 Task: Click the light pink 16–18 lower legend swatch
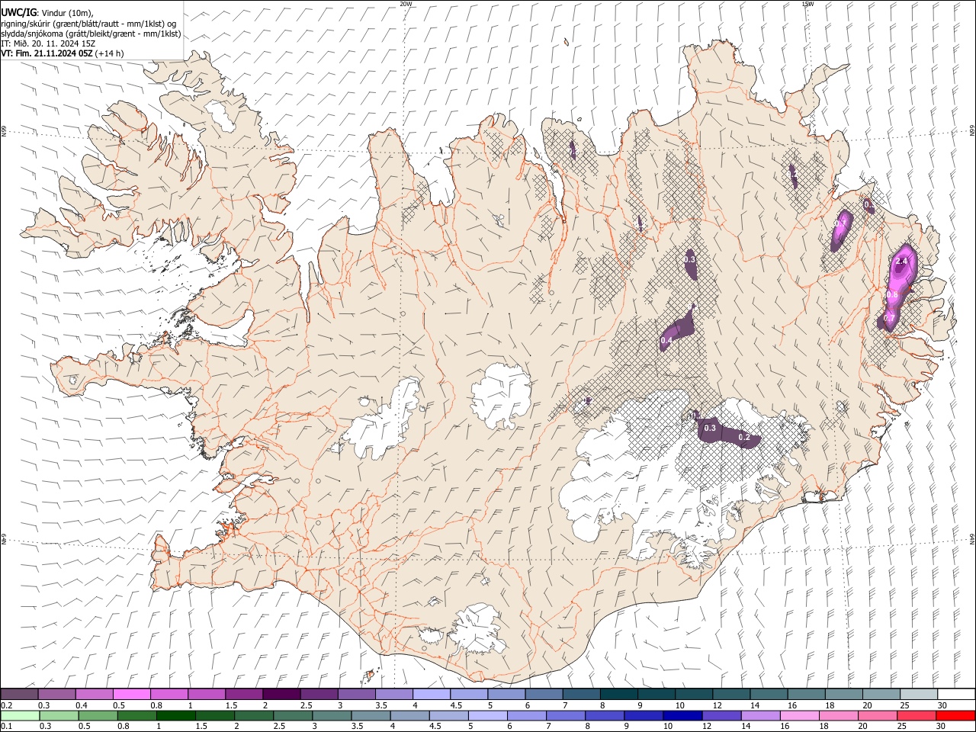pyautogui.click(x=799, y=715)
